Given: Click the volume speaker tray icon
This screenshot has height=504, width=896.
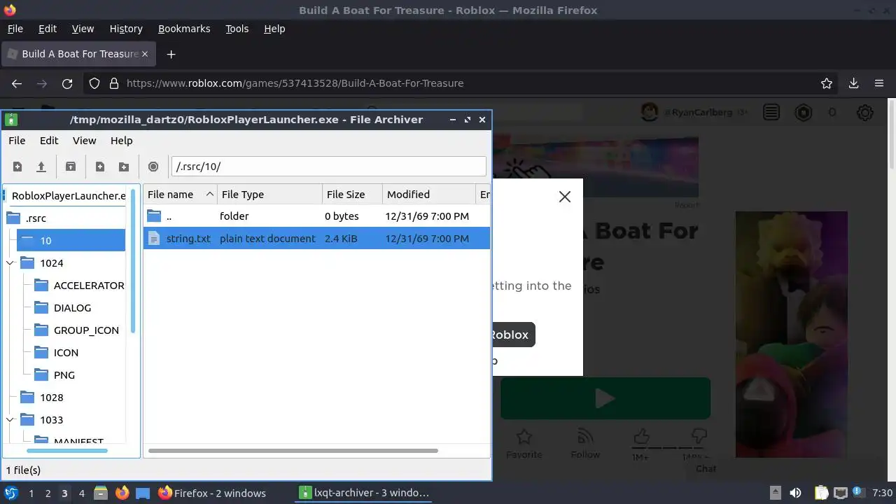Looking at the screenshot, I should click(x=795, y=493).
